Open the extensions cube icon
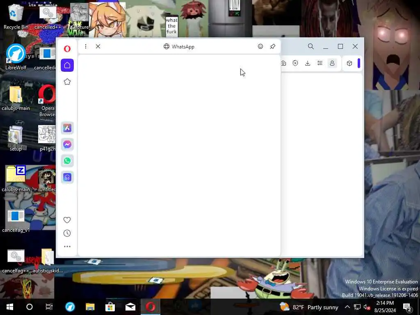Screen dimensions: 420x315 click(x=349, y=63)
